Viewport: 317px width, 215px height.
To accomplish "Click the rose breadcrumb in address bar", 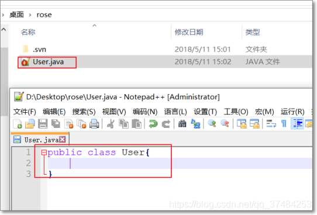I will [44, 15].
